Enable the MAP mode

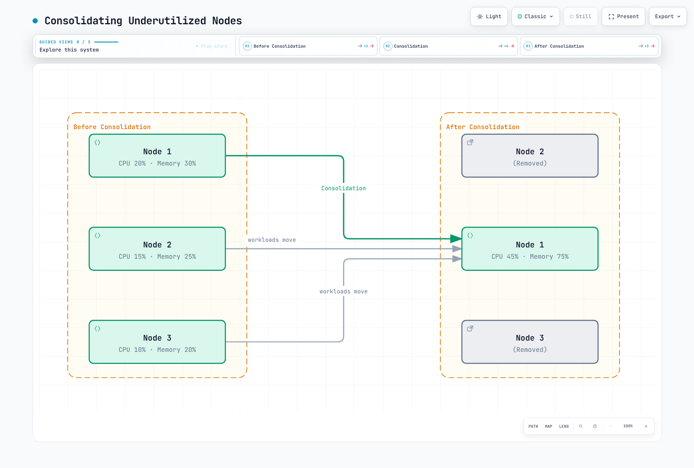[549, 426]
